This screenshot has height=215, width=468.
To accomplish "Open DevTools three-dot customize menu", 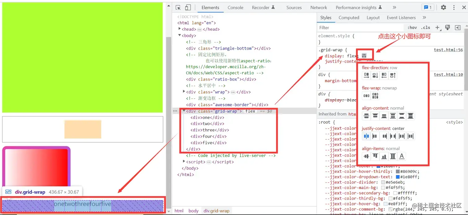I will [x=454, y=7].
